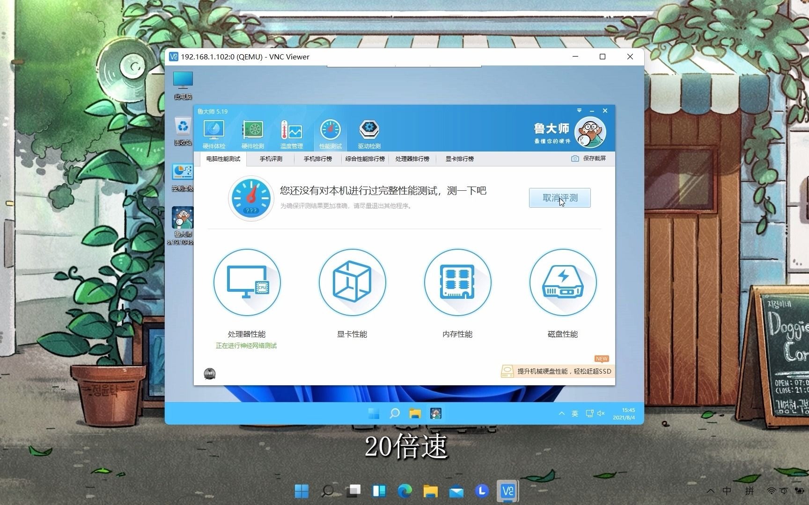The height and width of the screenshot is (505, 809).
Task: Open 鲁大师 desktop shortcut in VNC
Action: click(182, 226)
